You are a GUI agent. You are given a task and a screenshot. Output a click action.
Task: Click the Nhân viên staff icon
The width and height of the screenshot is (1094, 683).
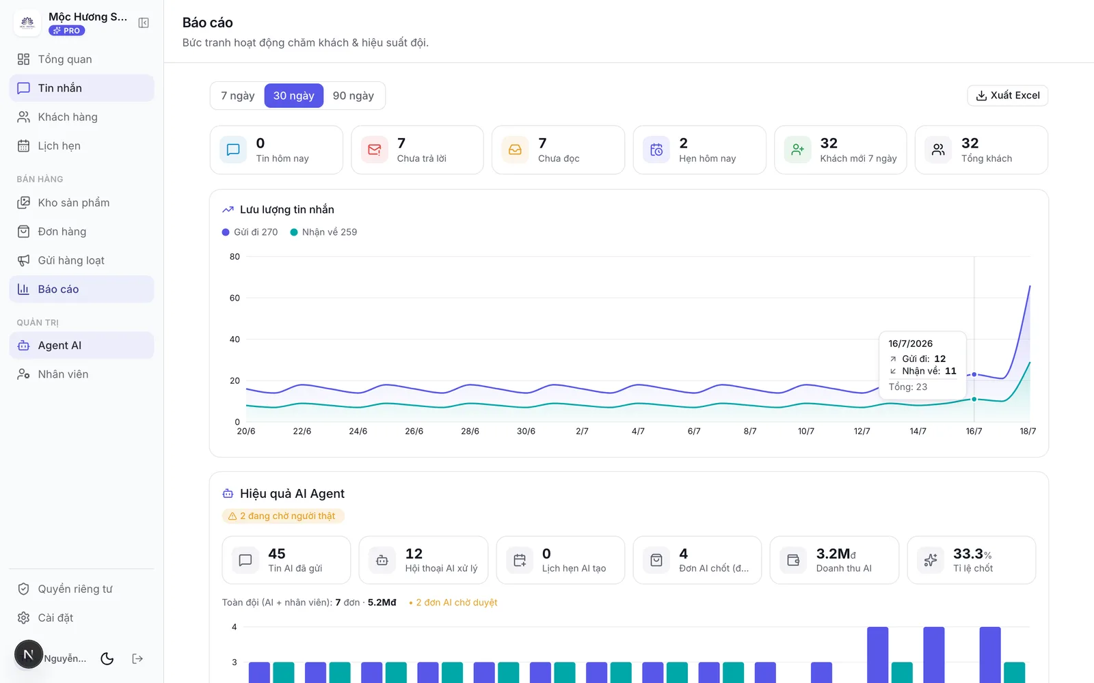tap(23, 374)
